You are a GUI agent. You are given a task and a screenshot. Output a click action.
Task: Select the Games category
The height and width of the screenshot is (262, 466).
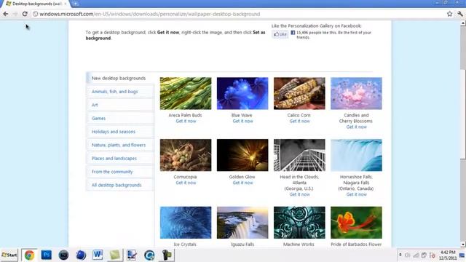point(119,118)
